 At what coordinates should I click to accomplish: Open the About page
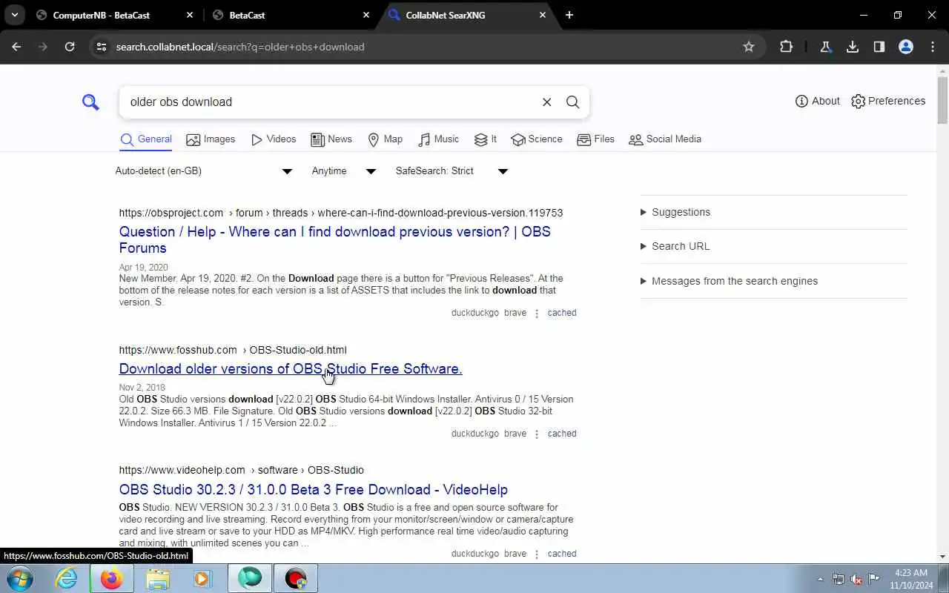click(x=817, y=101)
